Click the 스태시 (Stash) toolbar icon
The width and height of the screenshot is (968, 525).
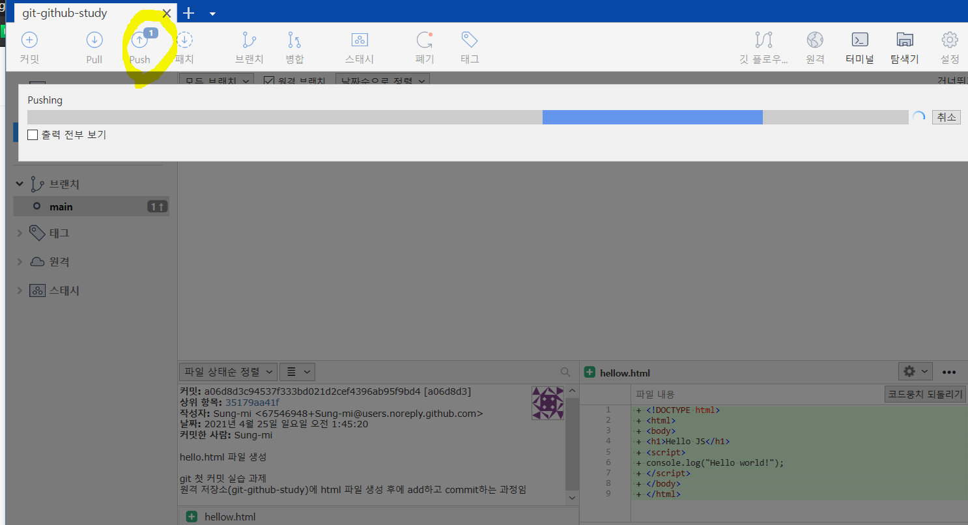(x=360, y=40)
